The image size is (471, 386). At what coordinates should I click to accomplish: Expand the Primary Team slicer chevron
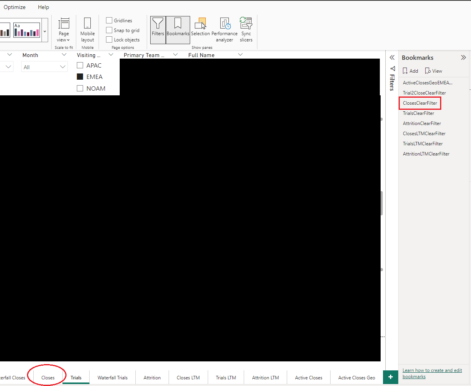[175, 55]
